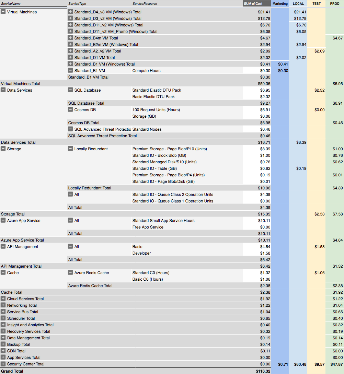The height and width of the screenshot is (374, 344).
Task: Expand Standard_B1 VM (Windows) Total row
Action: [x=70, y=64]
